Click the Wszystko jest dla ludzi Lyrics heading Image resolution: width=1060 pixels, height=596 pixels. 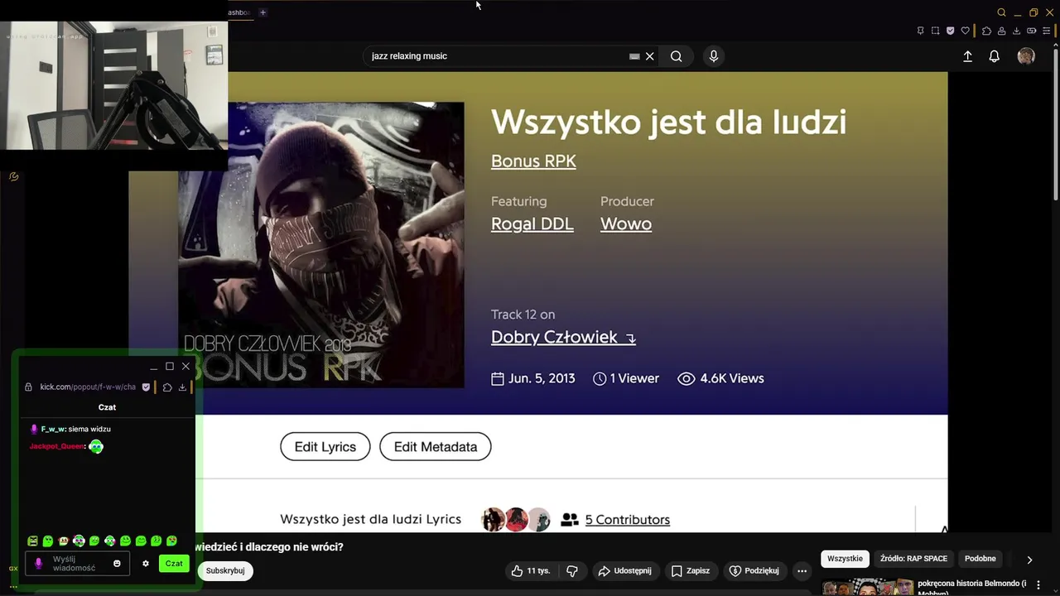(x=370, y=519)
